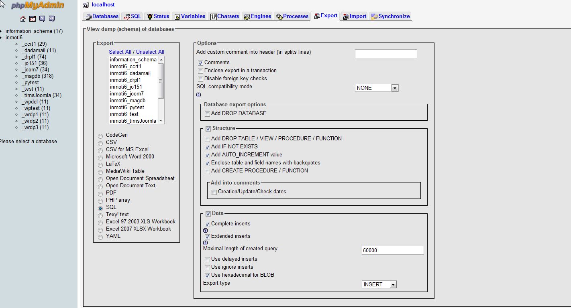Click database list scroll-down arrow
571x308 pixels.
pos(161,121)
